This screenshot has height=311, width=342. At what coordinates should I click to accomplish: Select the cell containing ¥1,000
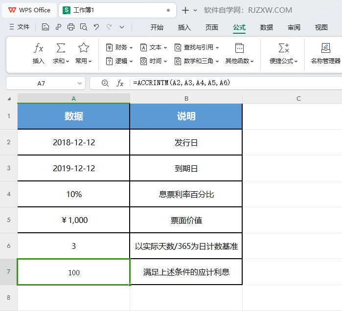tap(74, 220)
